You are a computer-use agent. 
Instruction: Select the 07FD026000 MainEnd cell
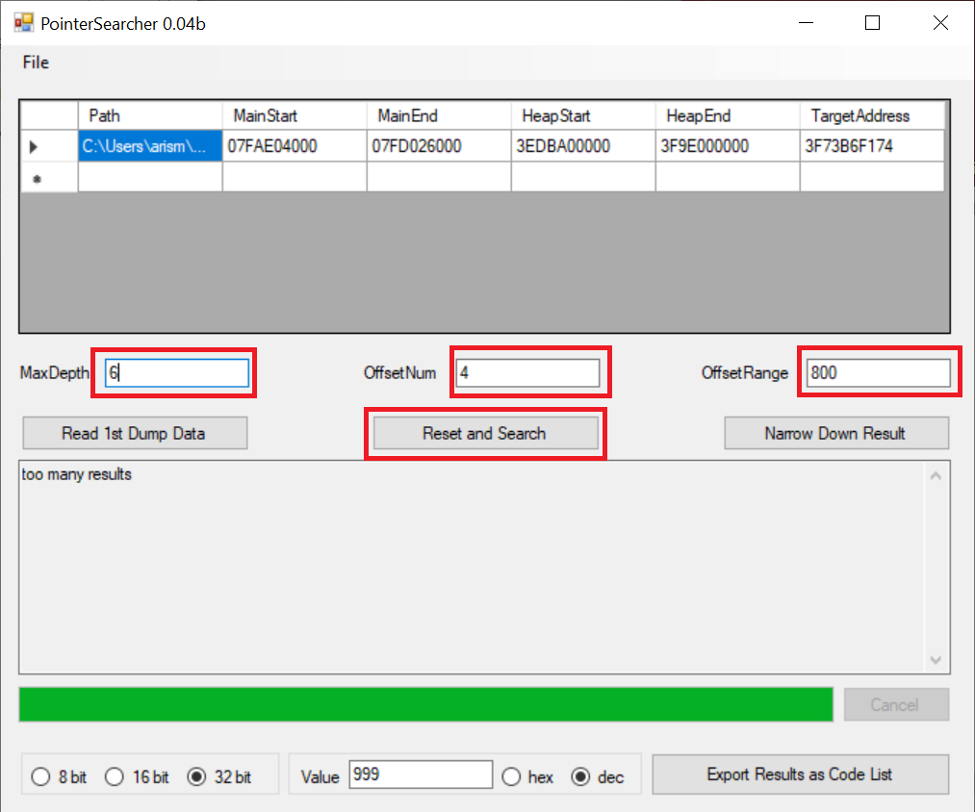tap(438, 146)
